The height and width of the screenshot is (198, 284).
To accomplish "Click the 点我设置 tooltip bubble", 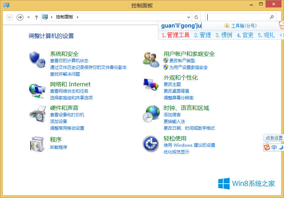I will [x=274, y=138].
